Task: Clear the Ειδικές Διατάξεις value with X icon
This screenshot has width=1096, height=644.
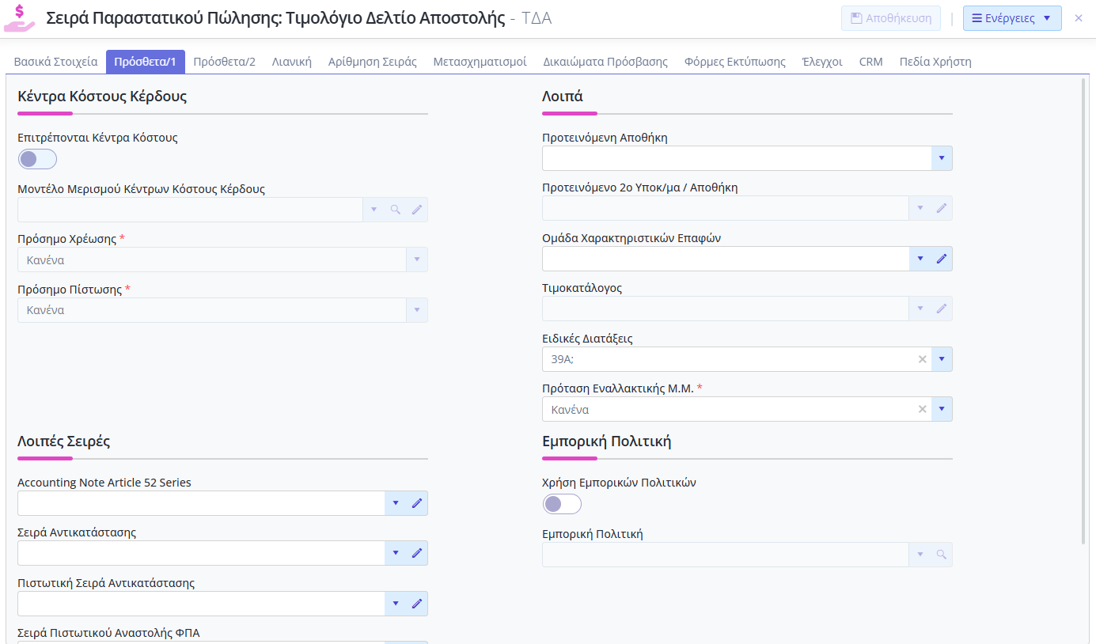Action: pyautogui.click(x=922, y=359)
